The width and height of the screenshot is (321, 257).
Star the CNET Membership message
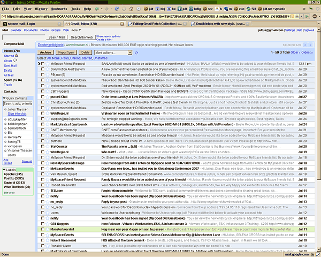click(x=48, y=130)
